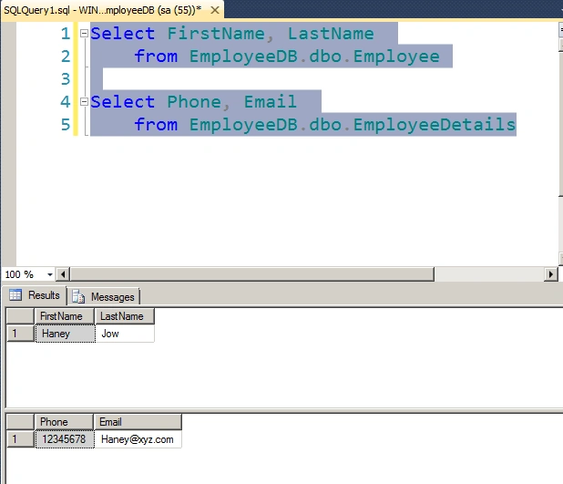Switch to the Results tab
Screen dimensions: 563x484
(35, 295)
